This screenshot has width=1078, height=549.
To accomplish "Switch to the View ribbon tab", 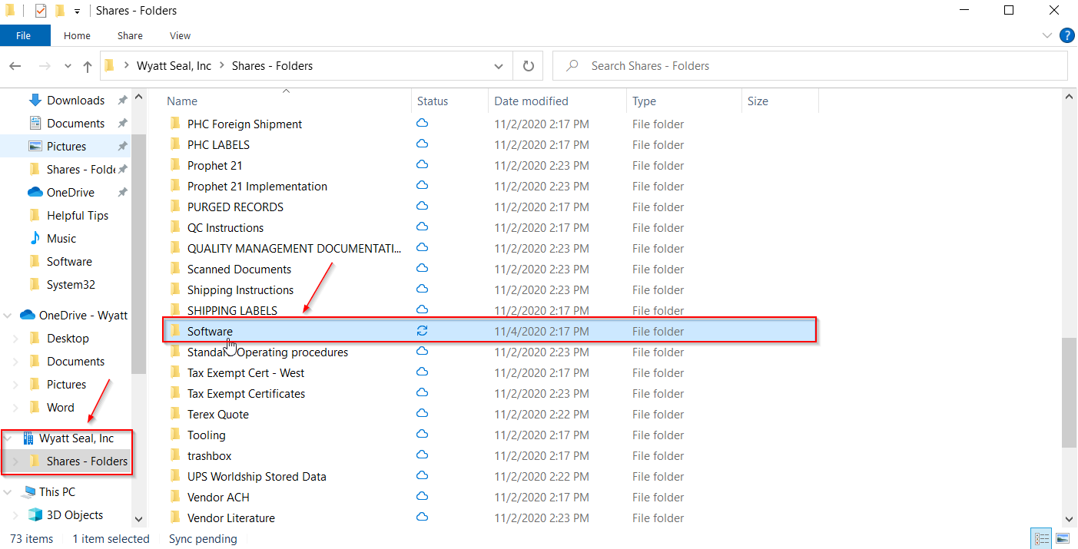I will [x=180, y=35].
